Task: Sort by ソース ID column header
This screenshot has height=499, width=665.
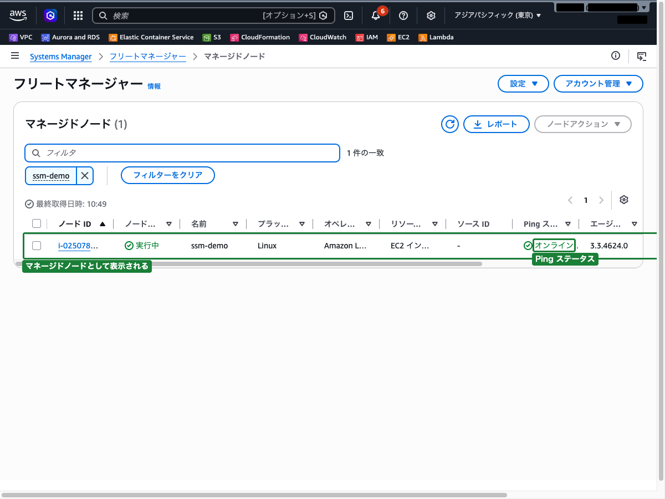Action: click(473, 224)
